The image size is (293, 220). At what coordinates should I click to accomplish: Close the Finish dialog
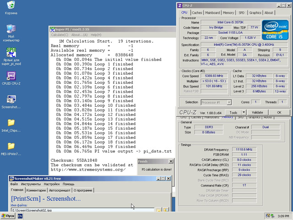(171, 161)
